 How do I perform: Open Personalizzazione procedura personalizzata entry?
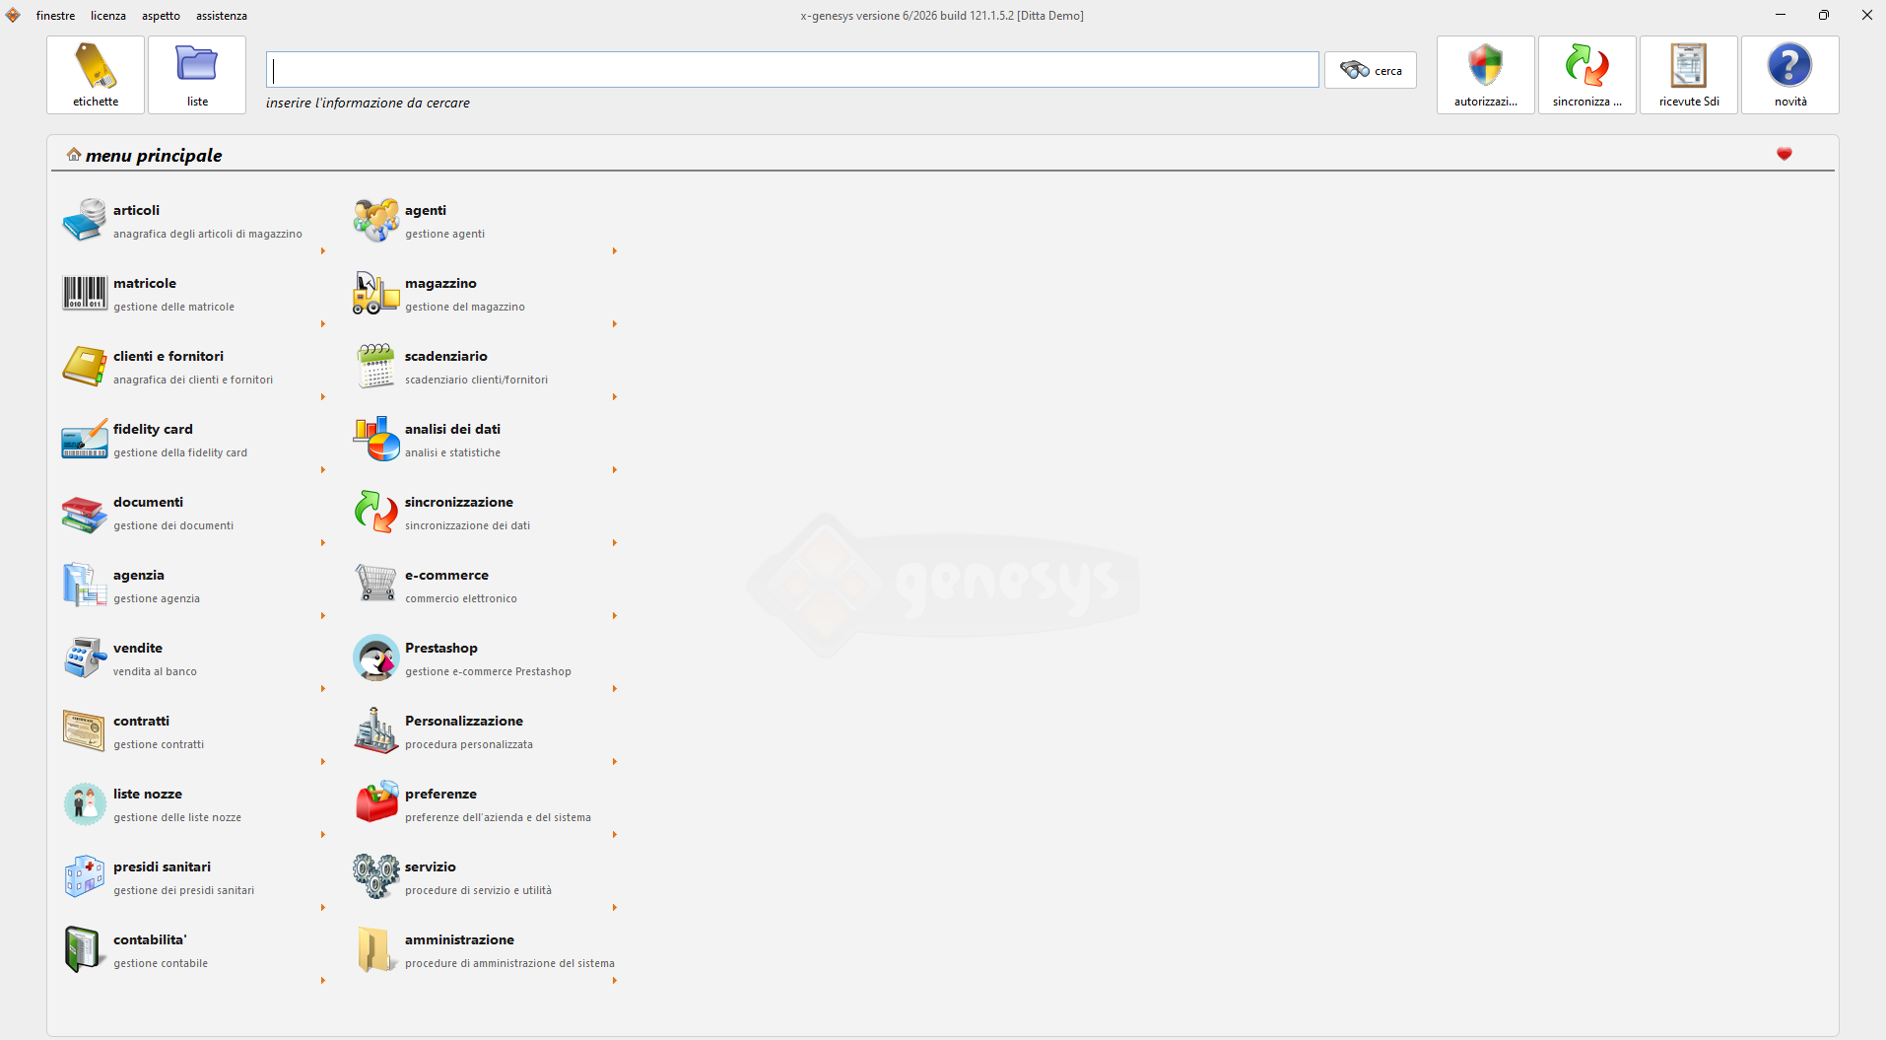tap(485, 732)
